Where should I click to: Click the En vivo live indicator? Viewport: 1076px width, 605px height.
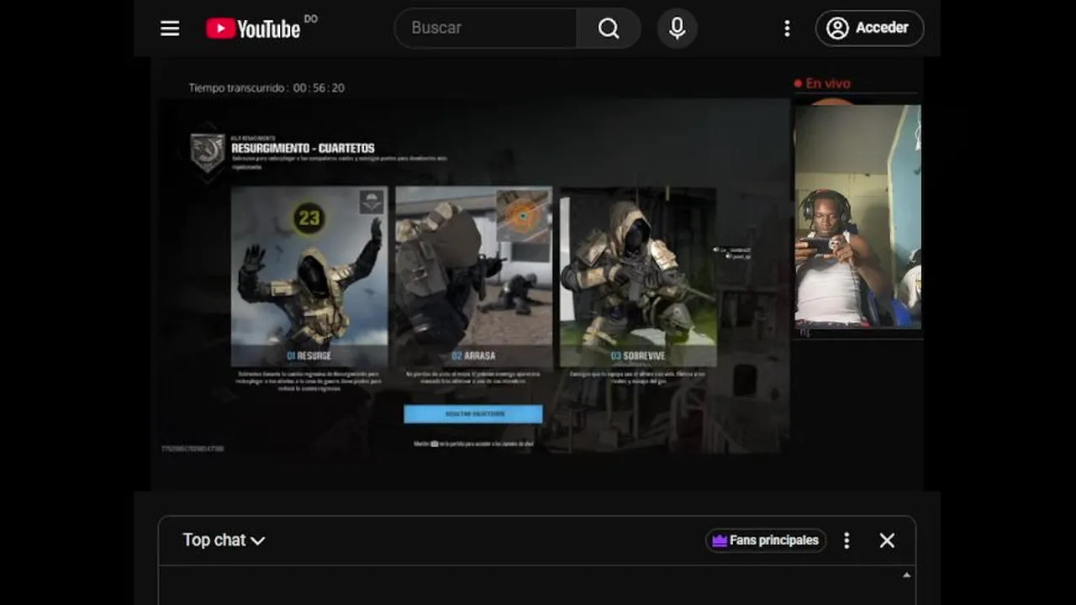click(x=822, y=83)
